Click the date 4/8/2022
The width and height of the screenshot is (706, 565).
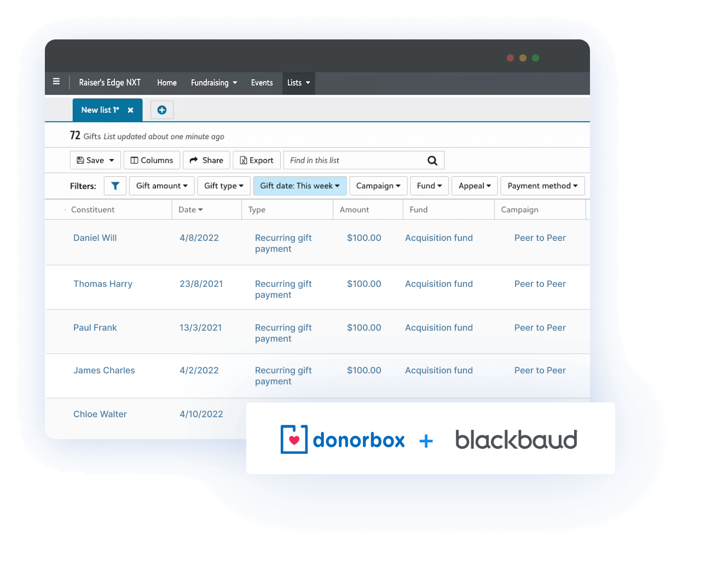point(199,238)
